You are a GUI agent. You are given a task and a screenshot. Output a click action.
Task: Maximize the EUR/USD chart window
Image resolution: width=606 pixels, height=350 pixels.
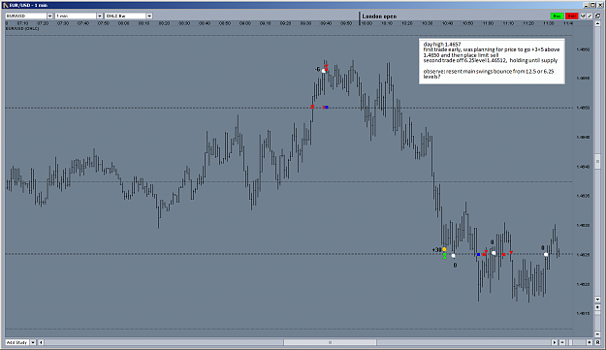[x=592, y=5]
